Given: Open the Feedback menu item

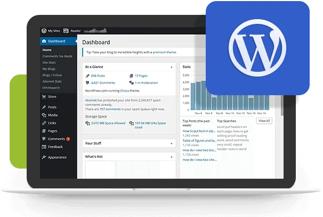Looking at the screenshot, I should [x=55, y=147].
